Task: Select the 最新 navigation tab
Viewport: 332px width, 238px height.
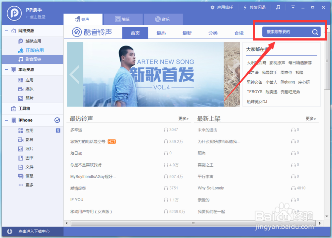Action: pos(187,33)
